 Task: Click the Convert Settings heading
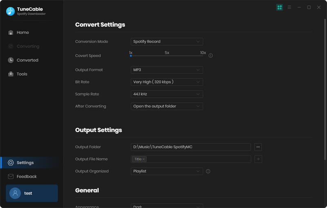(100, 25)
